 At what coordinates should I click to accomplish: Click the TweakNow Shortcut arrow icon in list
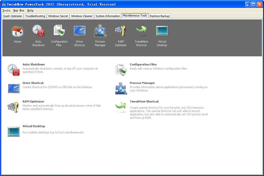(121, 107)
